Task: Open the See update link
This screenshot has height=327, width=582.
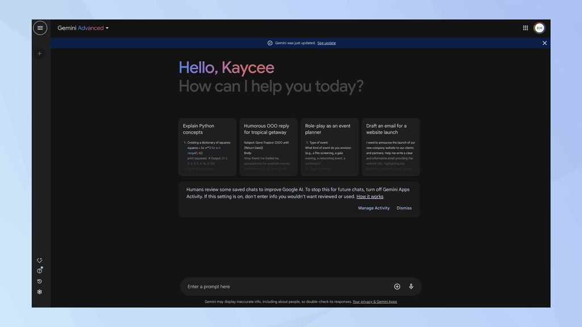Action: pos(326,43)
